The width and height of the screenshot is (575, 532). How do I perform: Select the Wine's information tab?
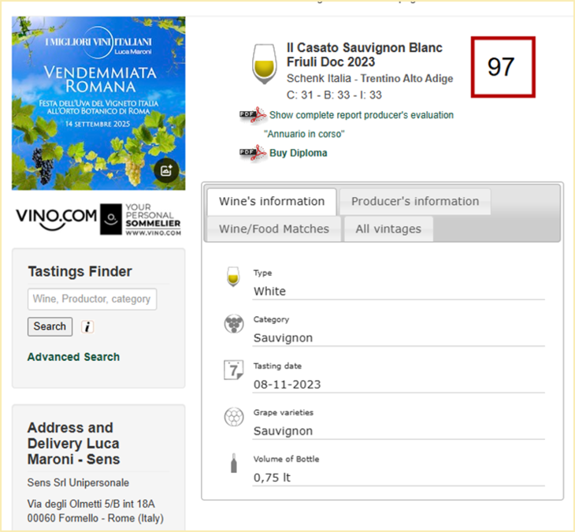272,202
